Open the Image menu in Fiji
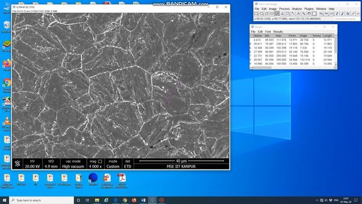This screenshot has height=204, width=362. [x=273, y=9]
